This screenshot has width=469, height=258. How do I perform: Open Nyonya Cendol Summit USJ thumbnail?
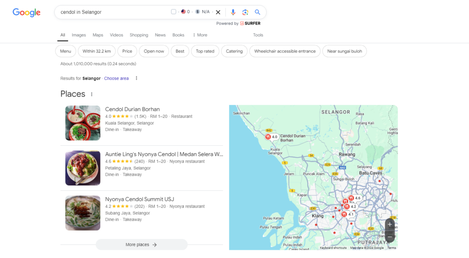point(83,213)
